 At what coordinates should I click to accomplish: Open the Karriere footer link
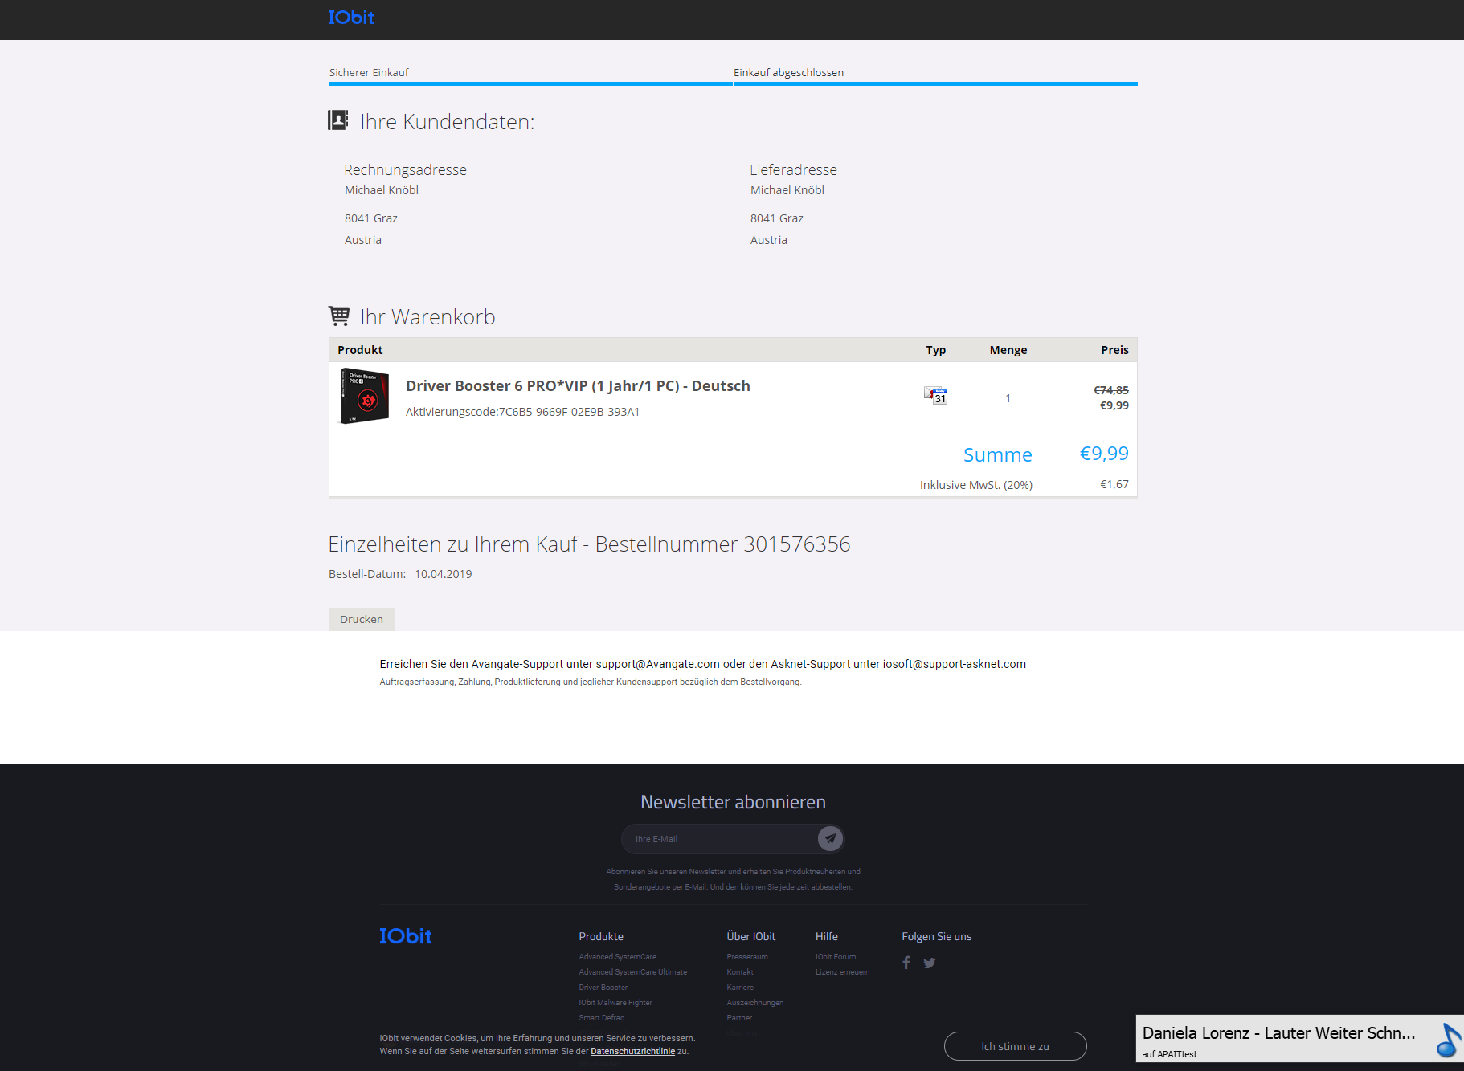[740, 988]
